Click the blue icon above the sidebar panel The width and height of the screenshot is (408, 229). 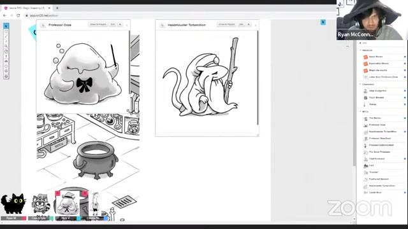[323, 22]
